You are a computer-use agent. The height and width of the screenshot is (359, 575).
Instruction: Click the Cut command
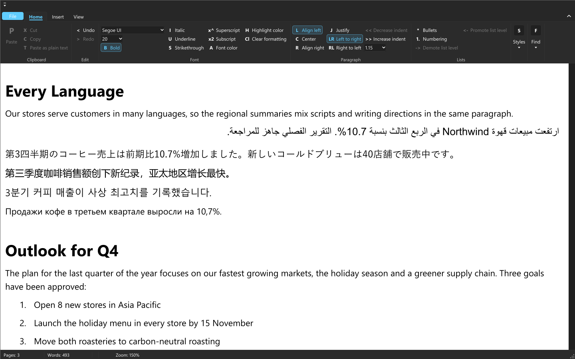[30, 30]
